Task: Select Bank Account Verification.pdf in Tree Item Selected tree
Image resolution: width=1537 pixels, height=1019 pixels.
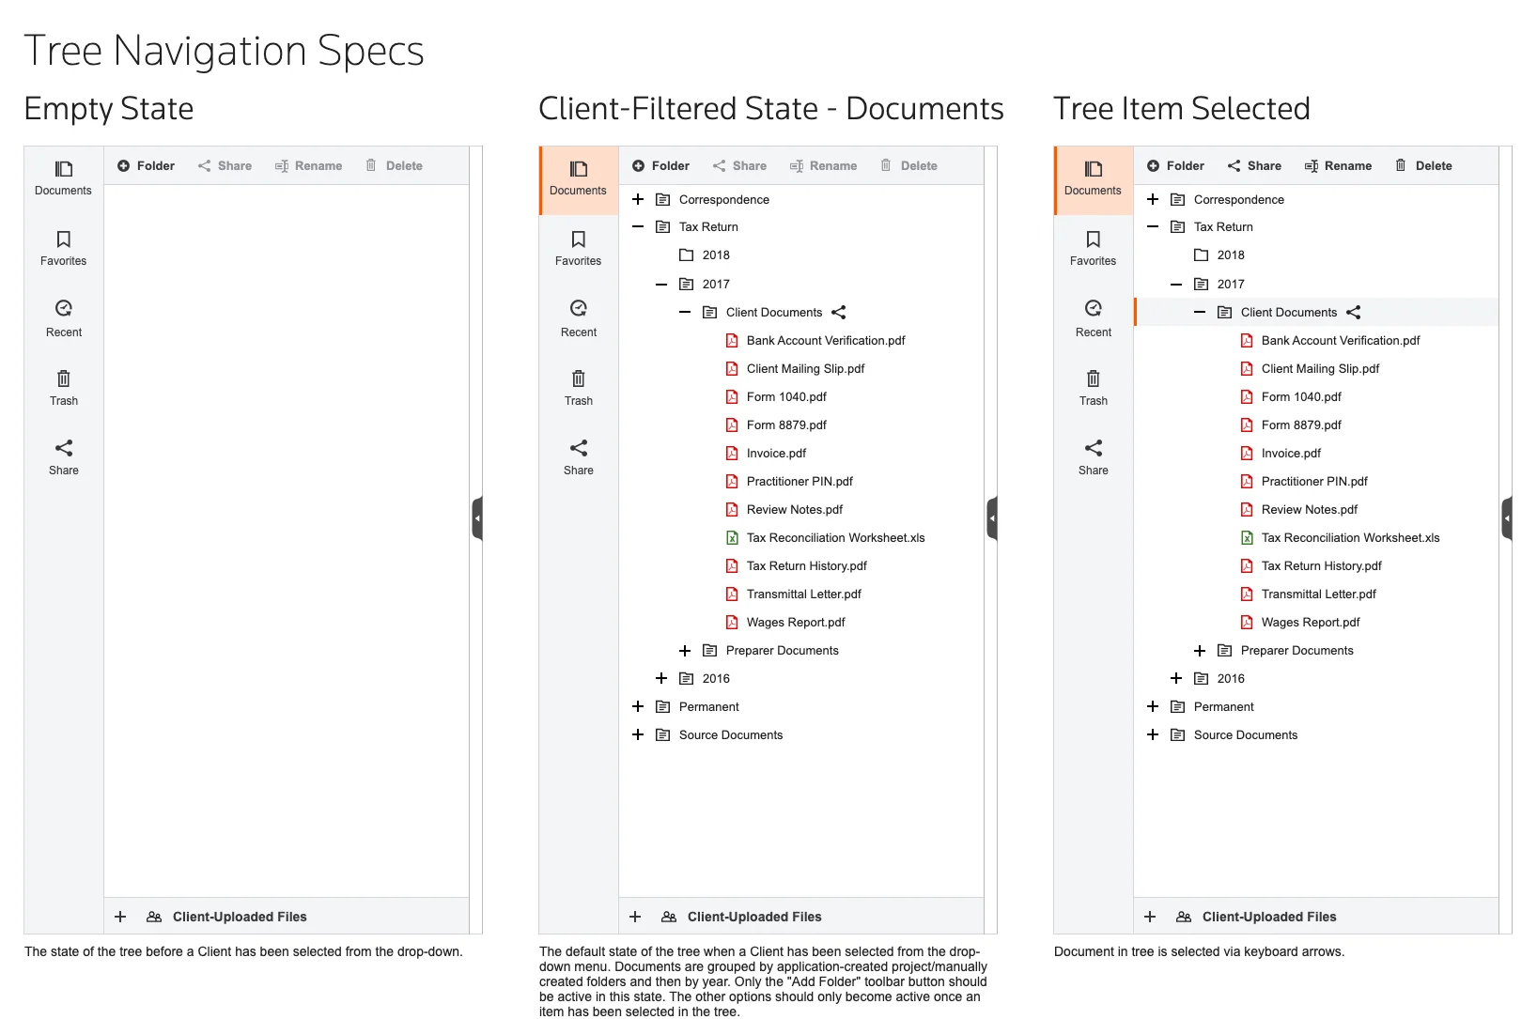Action: pyautogui.click(x=1341, y=340)
